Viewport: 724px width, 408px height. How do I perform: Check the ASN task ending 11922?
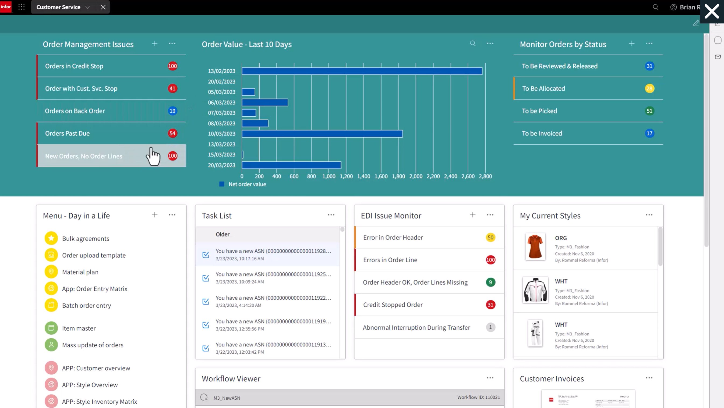click(206, 301)
